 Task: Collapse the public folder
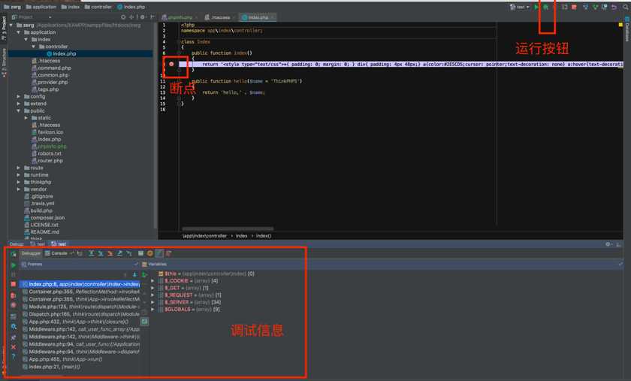19,110
